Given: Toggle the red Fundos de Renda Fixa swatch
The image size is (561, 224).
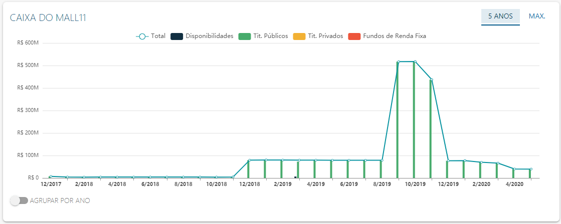Looking at the screenshot, I should [x=354, y=36].
